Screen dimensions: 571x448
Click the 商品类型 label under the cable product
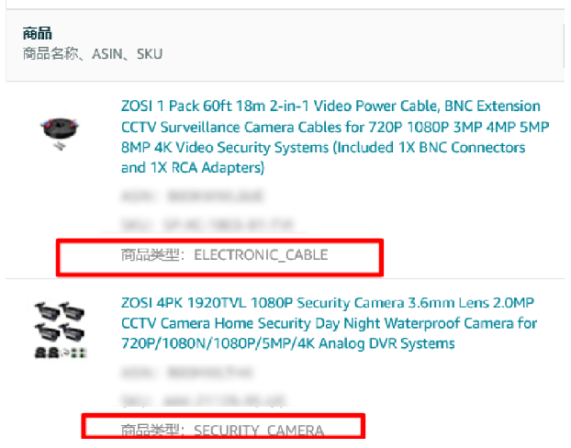click(152, 254)
